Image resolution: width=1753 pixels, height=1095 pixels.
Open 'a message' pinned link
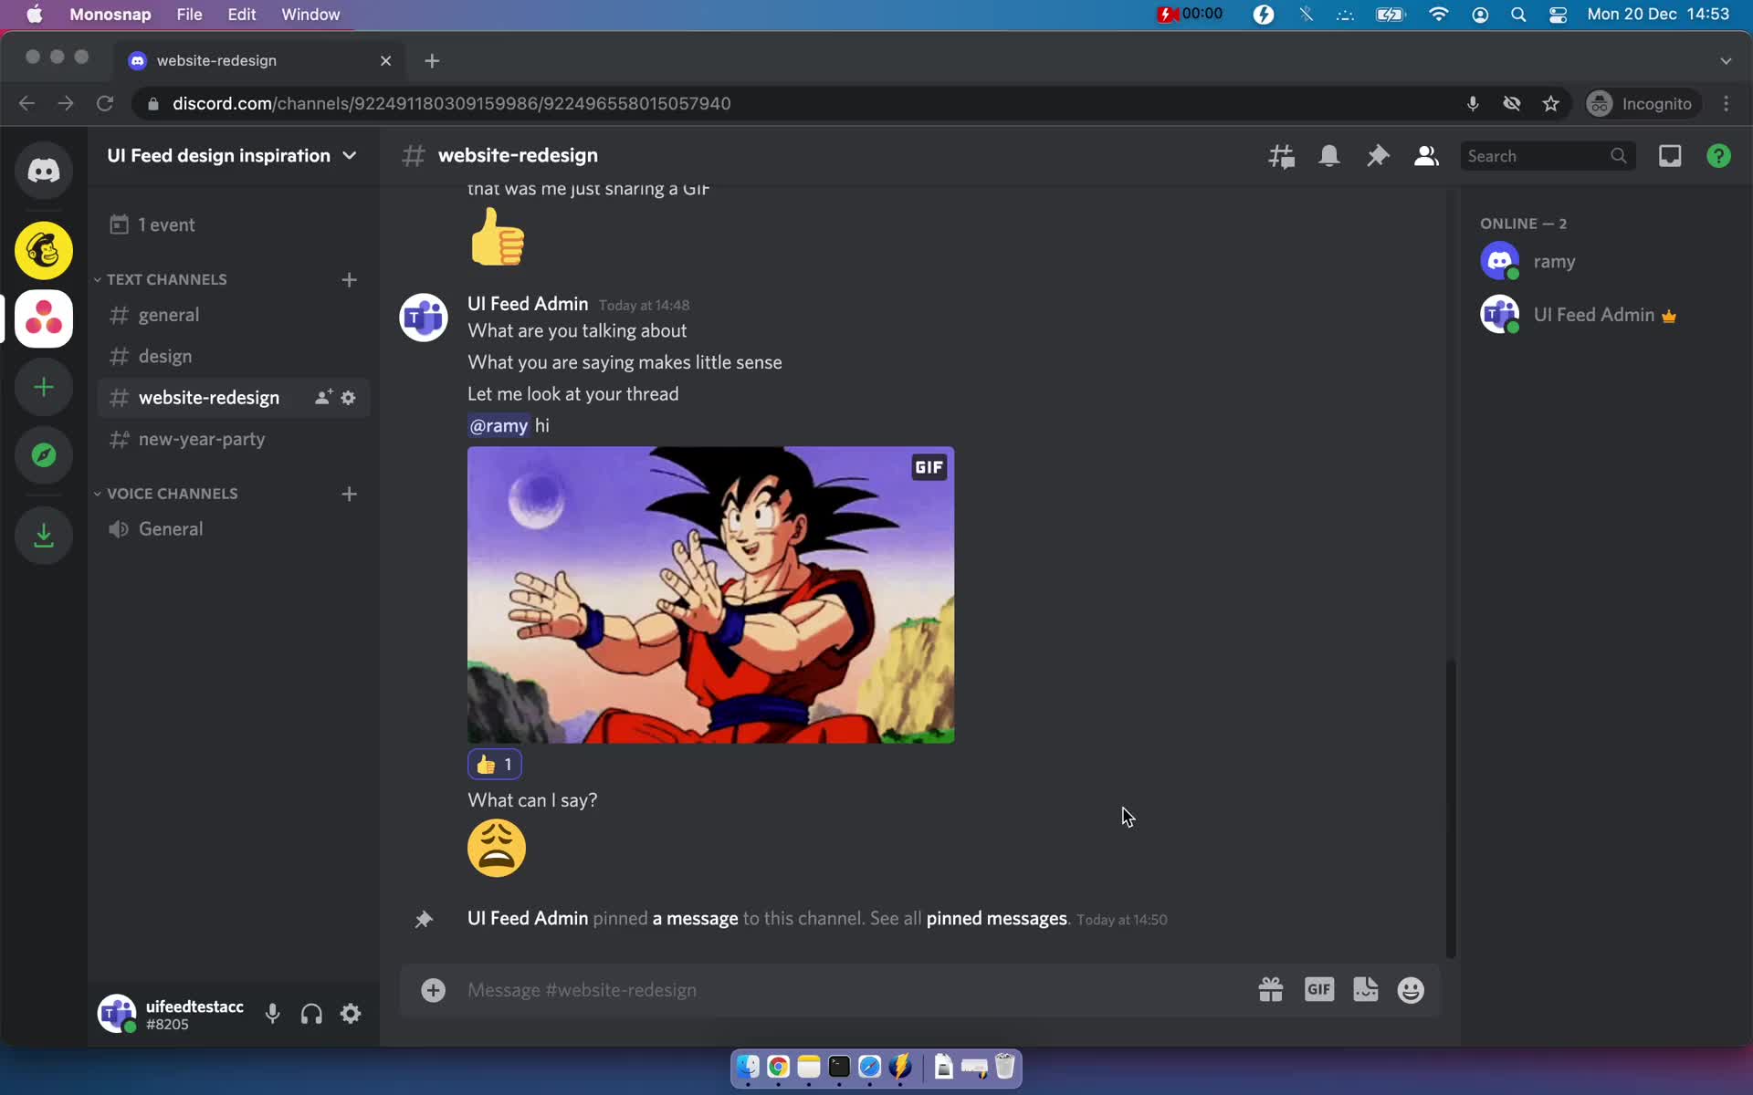pyautogui.click(x=695, y=919)
